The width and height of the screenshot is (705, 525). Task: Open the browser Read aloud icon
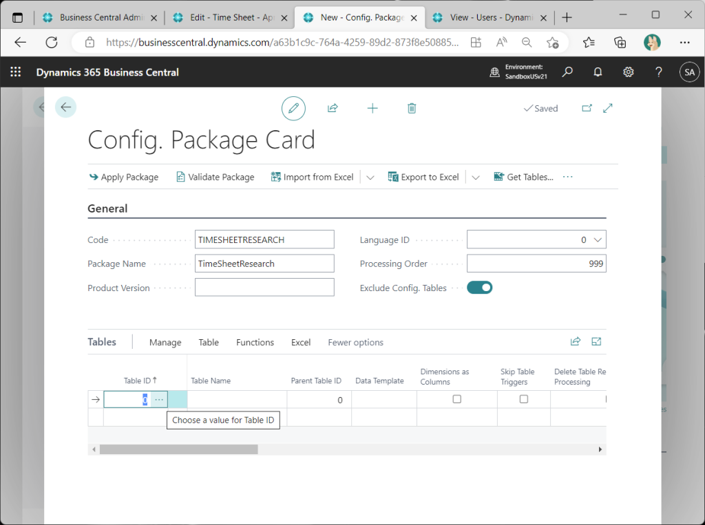click(501, 43)
